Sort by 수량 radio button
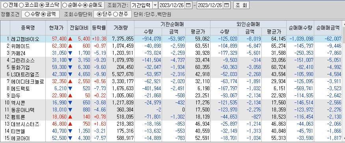This screenshot has width=345, height=143. [27, 14]
